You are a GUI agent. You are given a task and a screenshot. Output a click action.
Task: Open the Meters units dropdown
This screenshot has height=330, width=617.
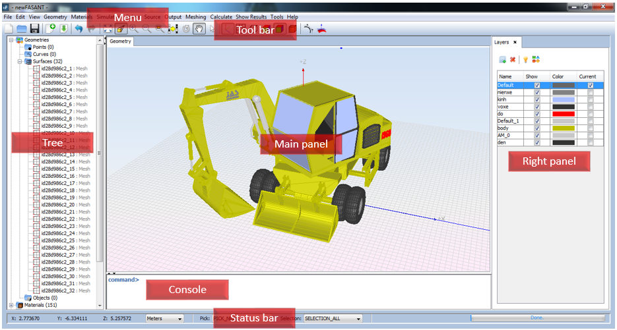pos(165,318)
